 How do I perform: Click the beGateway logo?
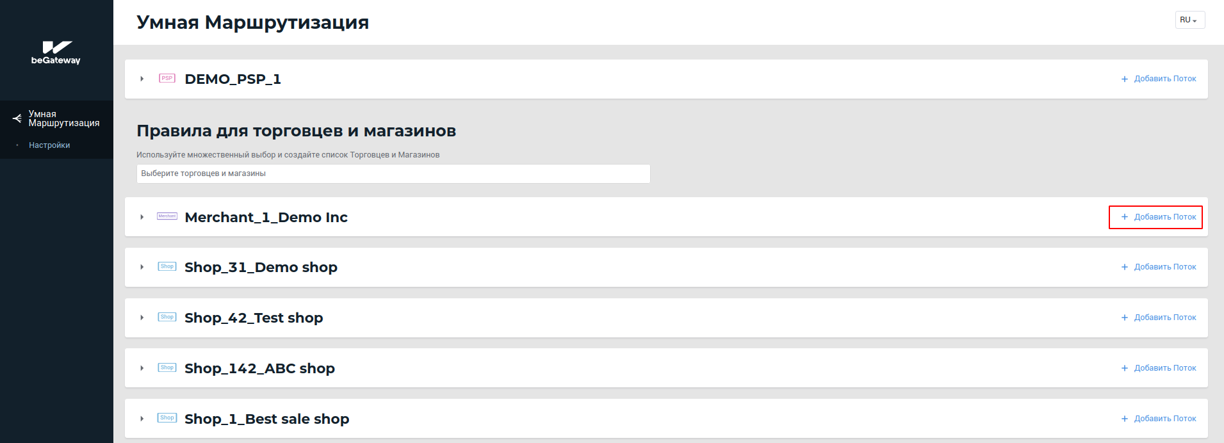pos(56,52)
